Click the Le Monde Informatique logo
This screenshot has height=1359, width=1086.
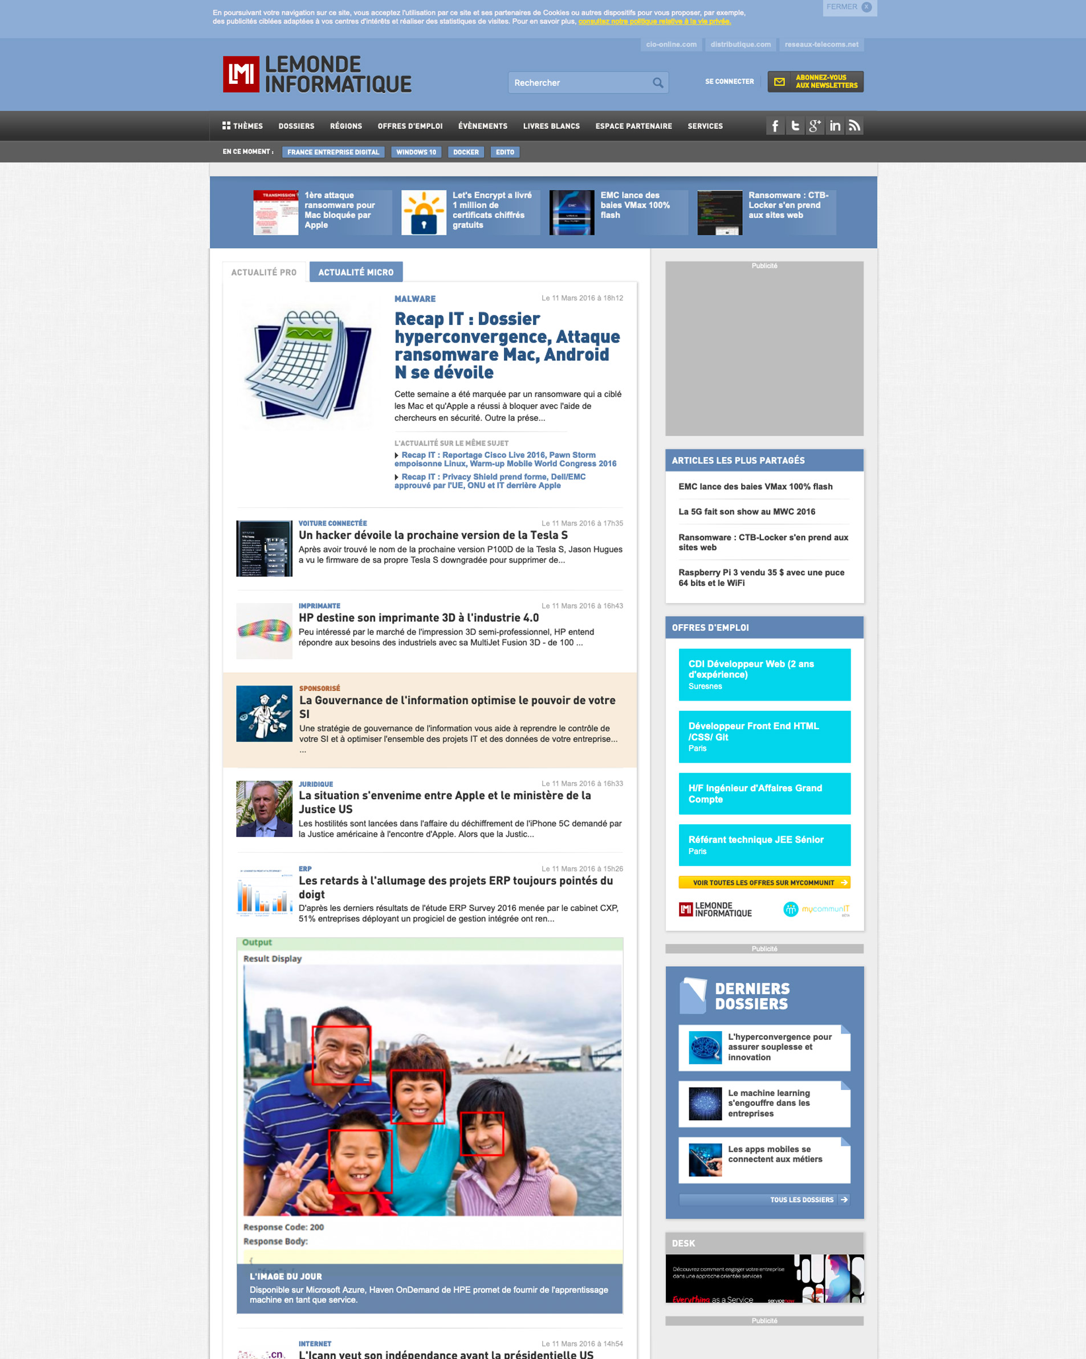coord(316,74)
